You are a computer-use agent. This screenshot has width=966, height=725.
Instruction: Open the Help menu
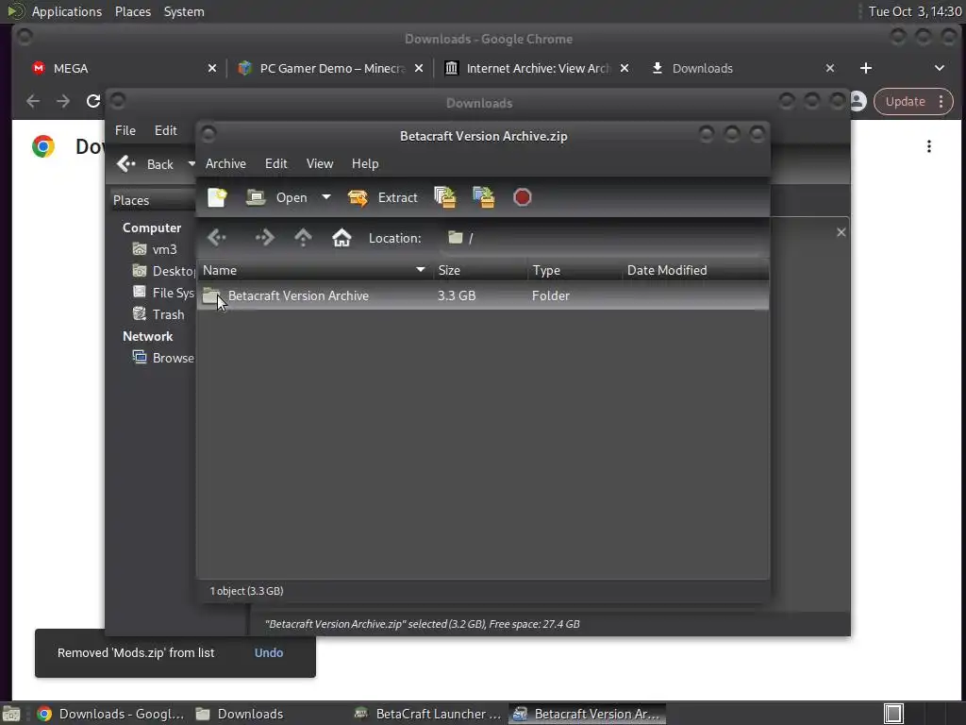(365, 164)
